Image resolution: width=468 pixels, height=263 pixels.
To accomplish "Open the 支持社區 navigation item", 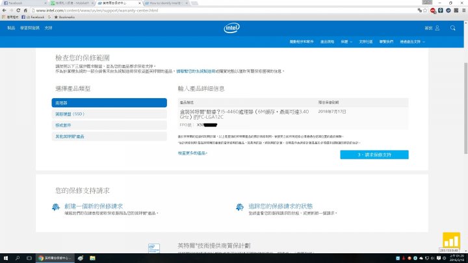I will pyautogui.click(x=365, y=42).
